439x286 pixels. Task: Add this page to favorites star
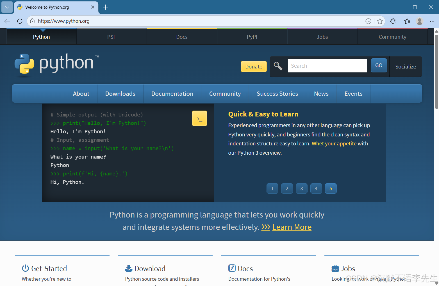(380, 21)
